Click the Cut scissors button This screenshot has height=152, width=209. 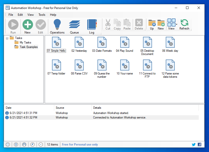click(108, 24)
